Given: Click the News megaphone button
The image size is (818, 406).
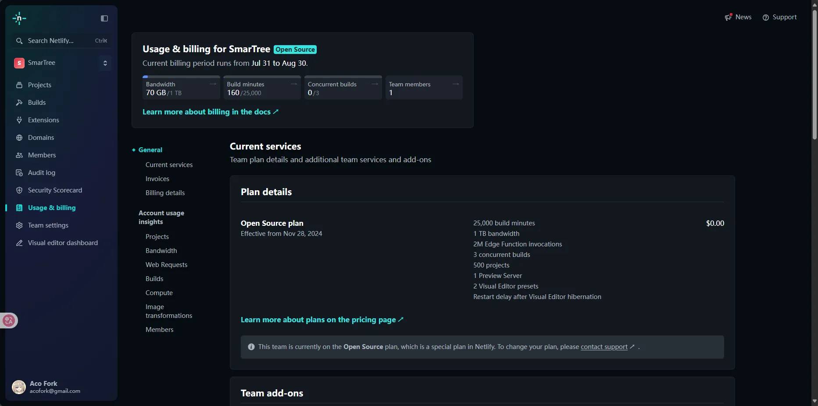Looking at the screenshot, I should point(738,17).
